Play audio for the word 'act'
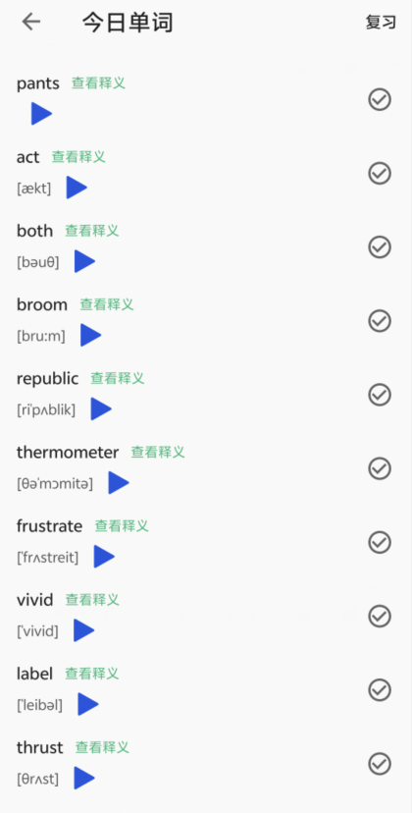The image size is (412, 813). (x=77, y=188)
